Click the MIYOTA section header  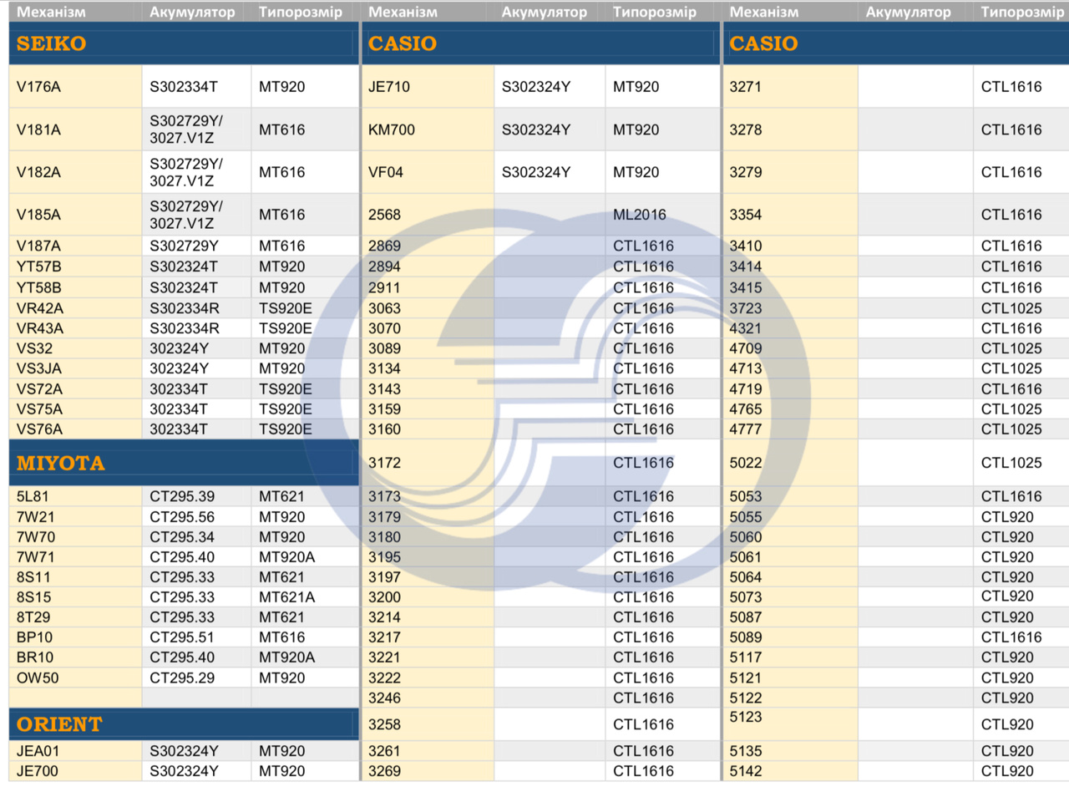(x=61, y=464)
